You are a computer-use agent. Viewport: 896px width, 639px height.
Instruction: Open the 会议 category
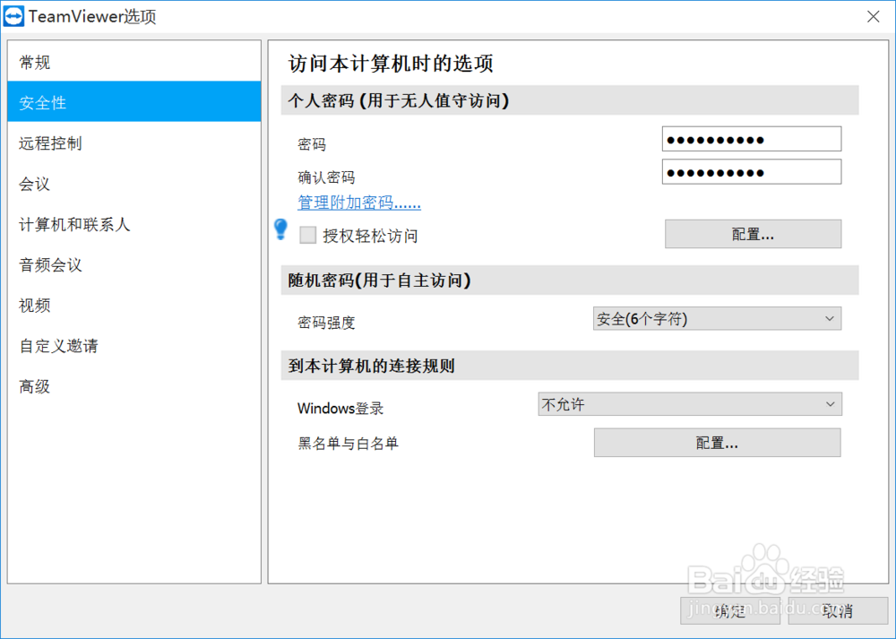pyautogui.click(x=134, y=184)
